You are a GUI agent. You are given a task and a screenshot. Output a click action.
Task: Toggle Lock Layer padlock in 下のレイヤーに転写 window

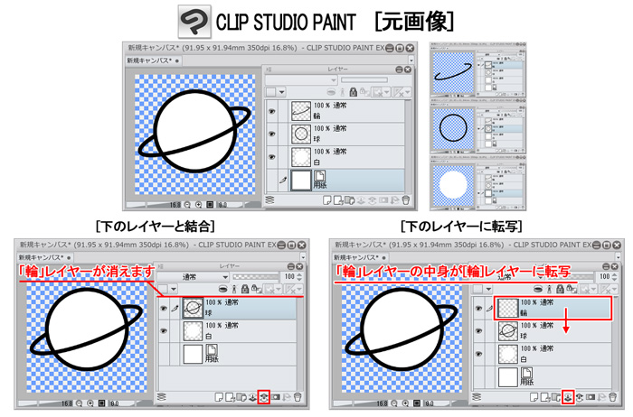pyautogui.click(x=560, y=289)
